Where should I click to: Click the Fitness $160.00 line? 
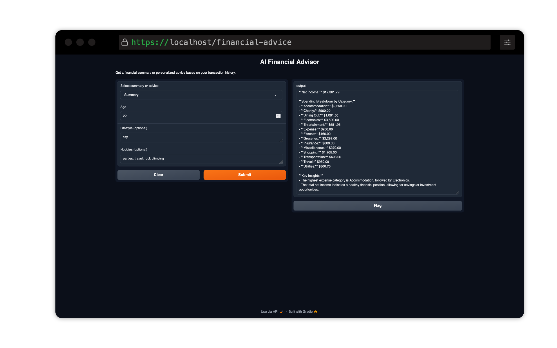click(315, 134)
